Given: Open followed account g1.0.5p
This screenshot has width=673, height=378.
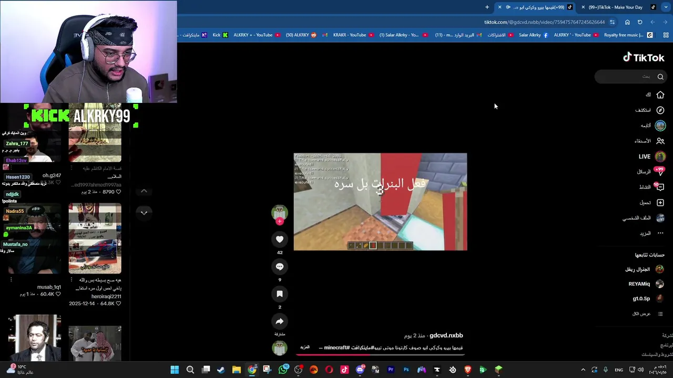Looking at the screenshot, I should pos(648,299).
